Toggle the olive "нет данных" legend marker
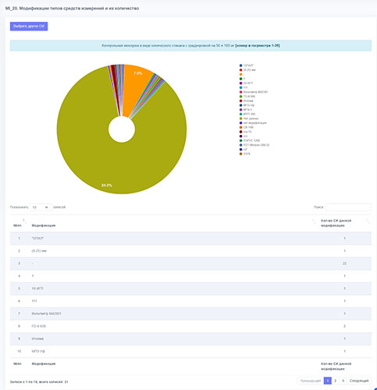 pyautogui.click(x=241, y=119)
